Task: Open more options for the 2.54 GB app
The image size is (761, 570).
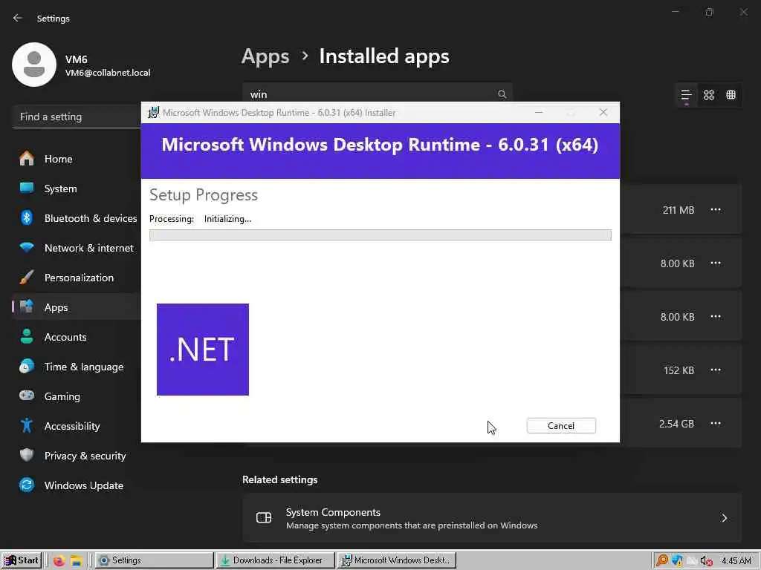Action: 716,423
